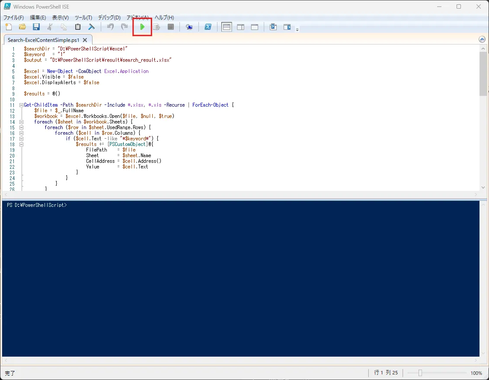
Task: Click the 行 1 列 25 status indicator
Action: click(x=386, y=373)
